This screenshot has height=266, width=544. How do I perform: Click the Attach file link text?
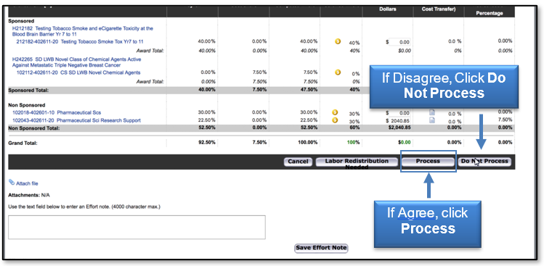coord(27,183)
